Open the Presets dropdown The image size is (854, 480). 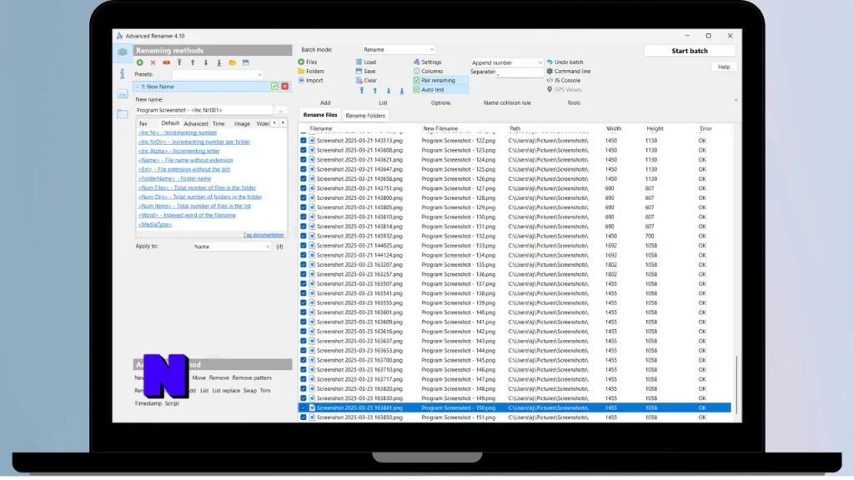tap(218, 74)
